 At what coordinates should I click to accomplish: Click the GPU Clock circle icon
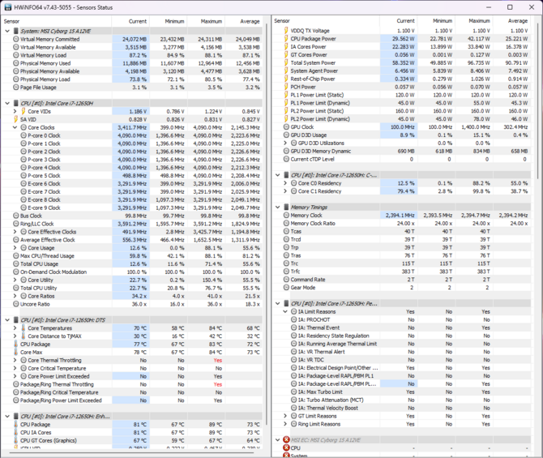[x=286, y=127]
